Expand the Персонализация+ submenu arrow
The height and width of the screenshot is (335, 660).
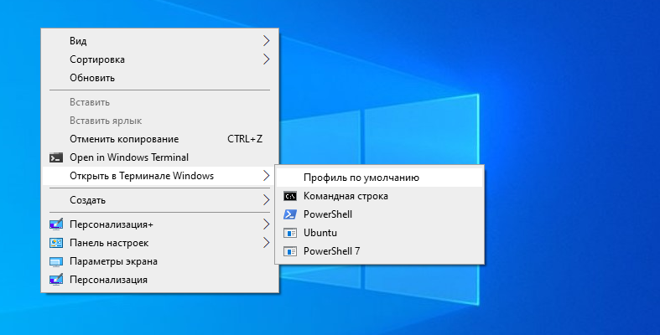click(266, 224)
